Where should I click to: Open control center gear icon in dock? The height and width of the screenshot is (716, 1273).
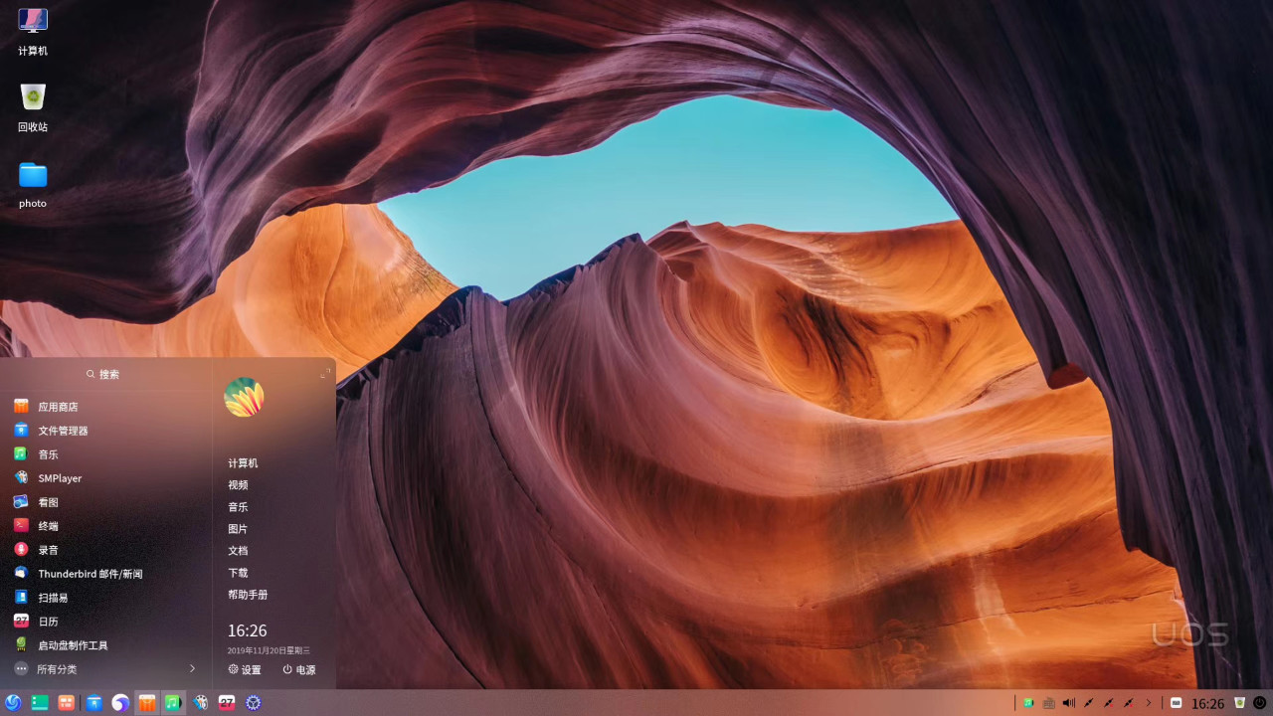coord(254,703)
